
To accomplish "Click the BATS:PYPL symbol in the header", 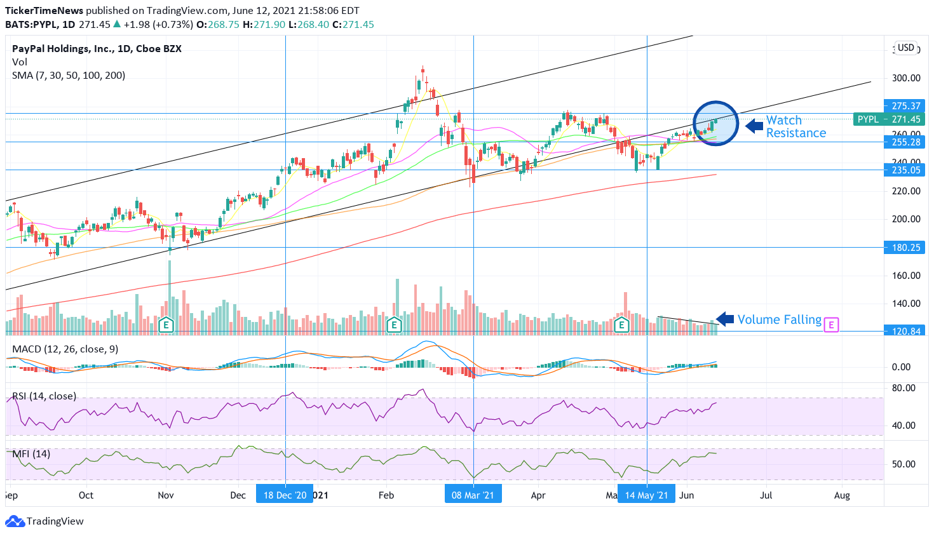I will tap(30, 25).
